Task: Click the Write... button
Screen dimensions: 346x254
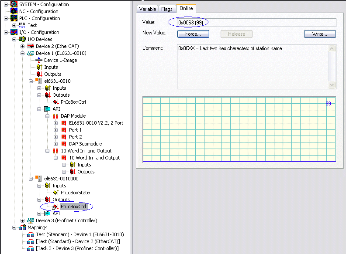Action: click(320, 34)
